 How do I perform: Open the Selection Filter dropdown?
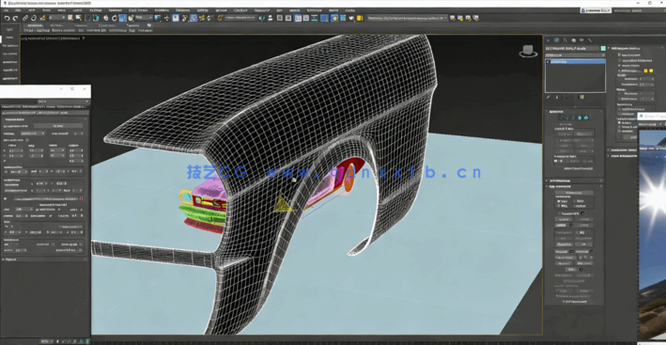click(x=57, y=18)
